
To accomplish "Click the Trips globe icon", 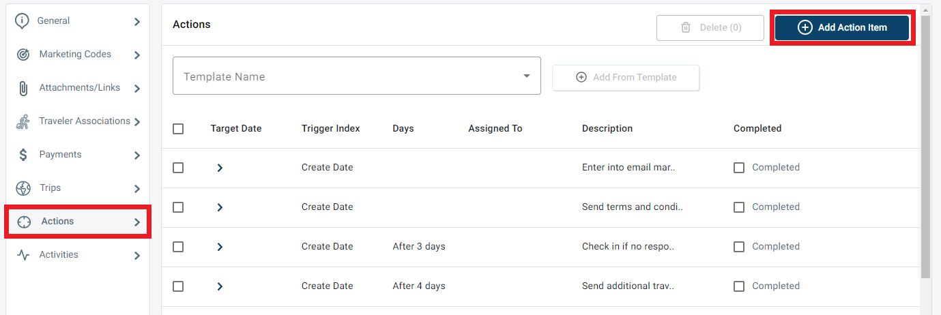I will [23, 188].
